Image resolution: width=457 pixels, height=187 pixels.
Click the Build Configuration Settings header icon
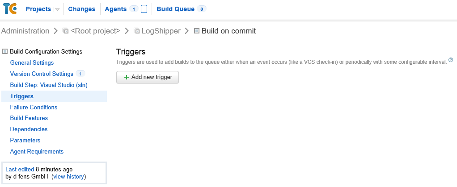point(5,52)
